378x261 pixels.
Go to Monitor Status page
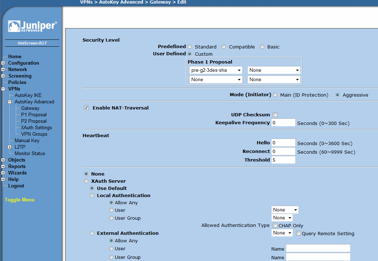30,154
